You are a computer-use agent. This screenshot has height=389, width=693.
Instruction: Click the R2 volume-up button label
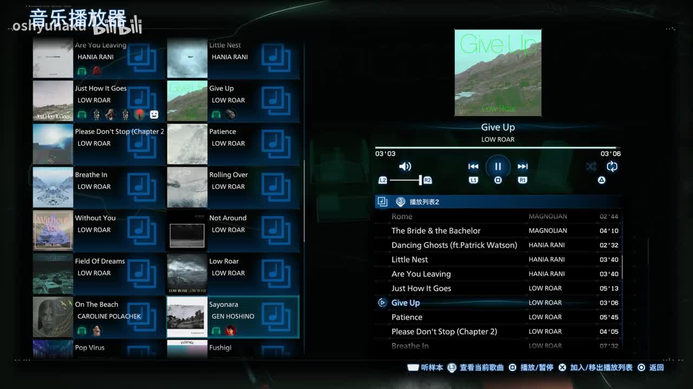428,180
